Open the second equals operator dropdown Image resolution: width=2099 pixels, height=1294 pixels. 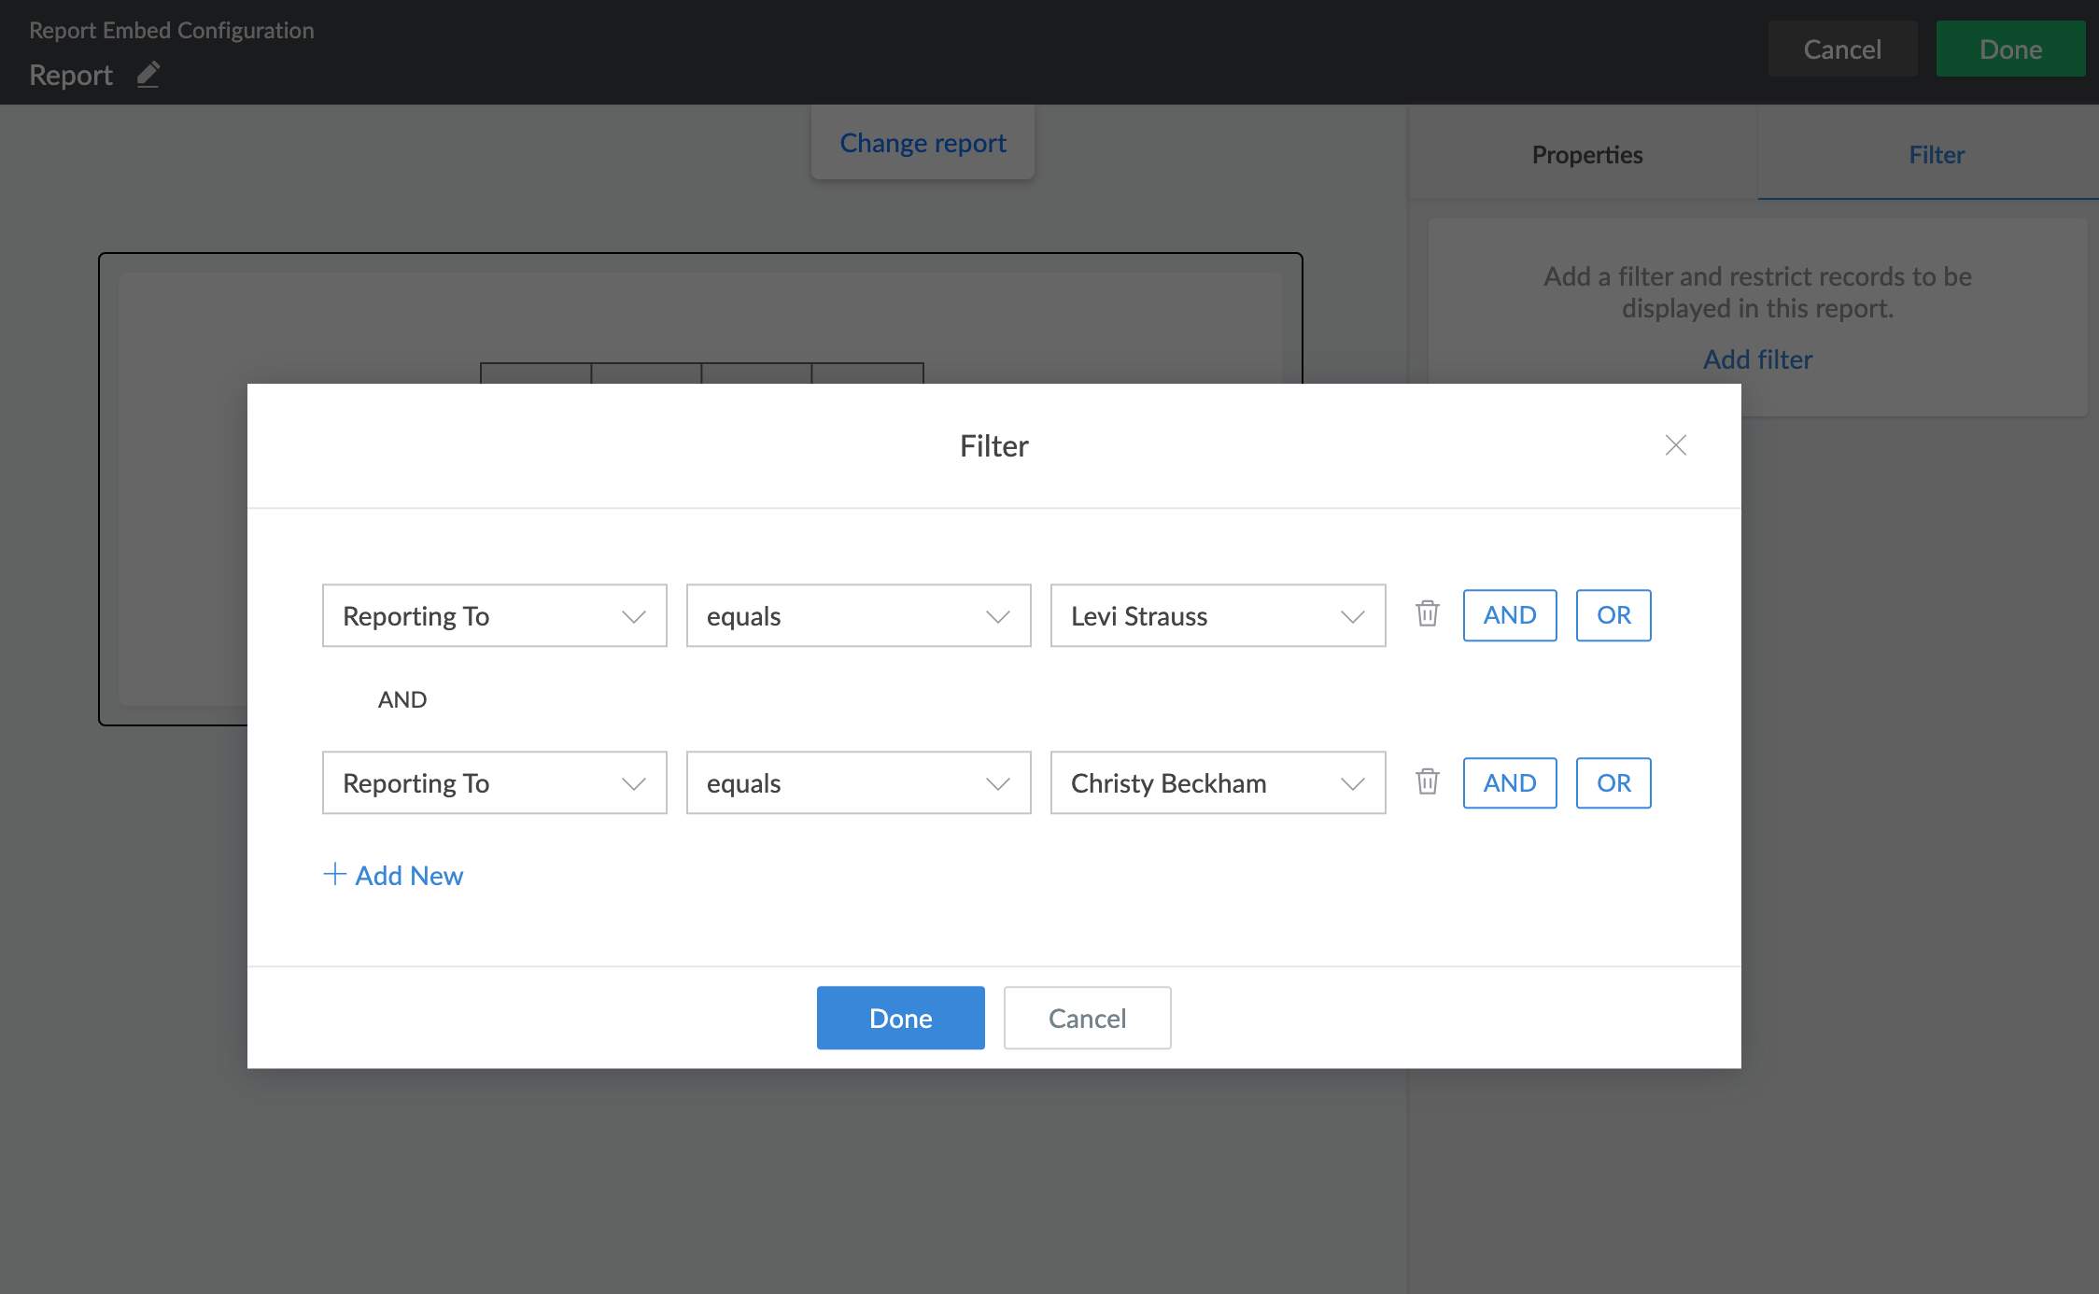pyautogui.click(x=858, y=782)
